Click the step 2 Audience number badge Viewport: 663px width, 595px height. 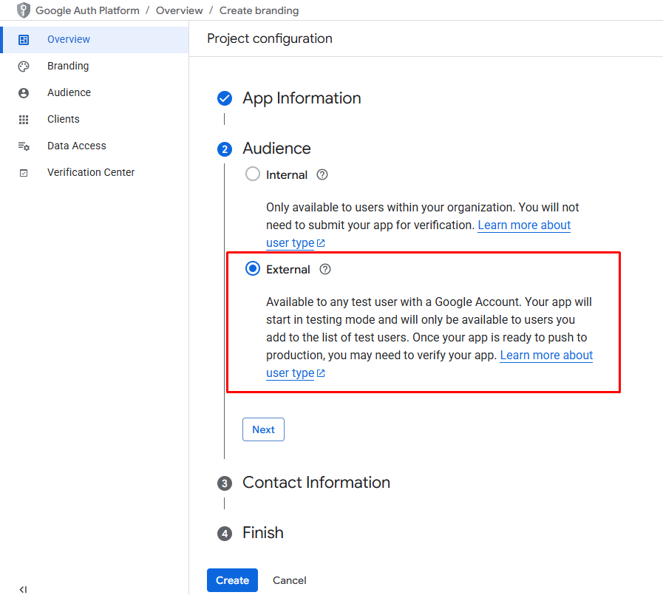pyautogui.click(x=225, y=149)
